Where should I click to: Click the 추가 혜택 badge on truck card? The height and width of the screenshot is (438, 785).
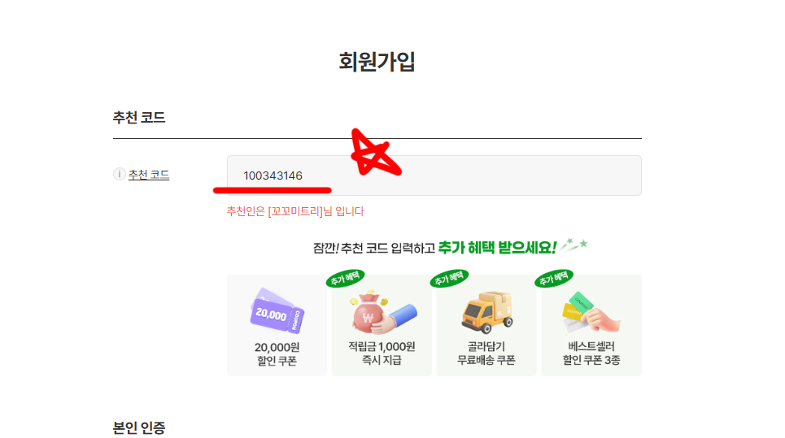(x=449, y=278)
